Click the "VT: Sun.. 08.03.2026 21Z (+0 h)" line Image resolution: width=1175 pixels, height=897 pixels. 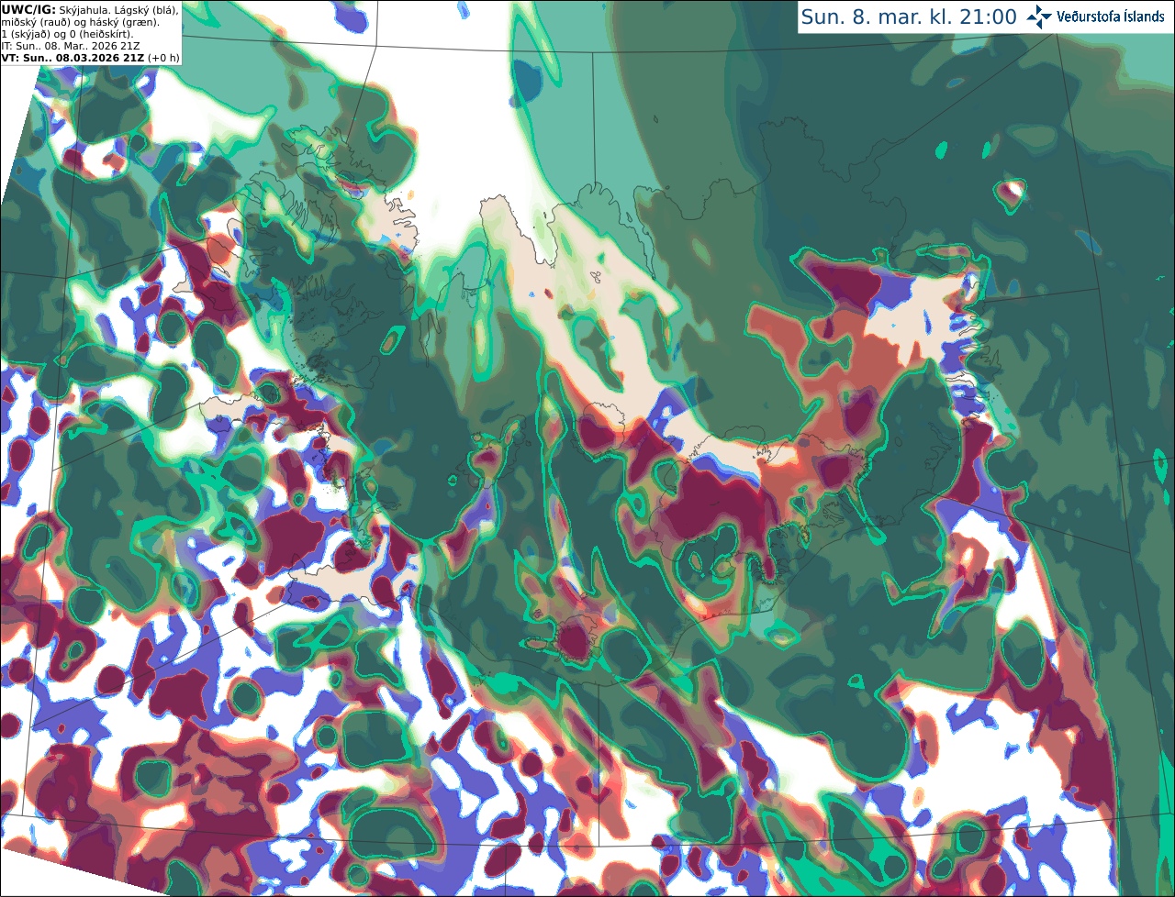[x=90, y=58]
